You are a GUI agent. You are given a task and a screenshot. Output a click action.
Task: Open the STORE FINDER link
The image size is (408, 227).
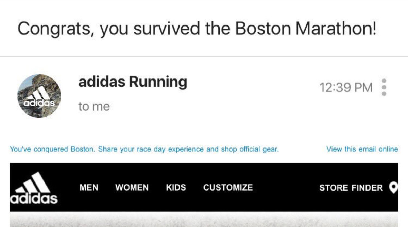[x=351, y=187]
